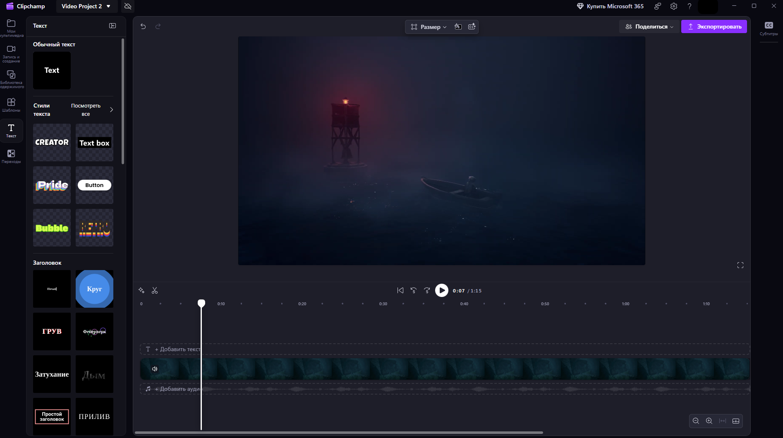The image size is (783, 438).
Task: Click Добавить текст track
Action: pyautogui.click(x=445, y=349)
